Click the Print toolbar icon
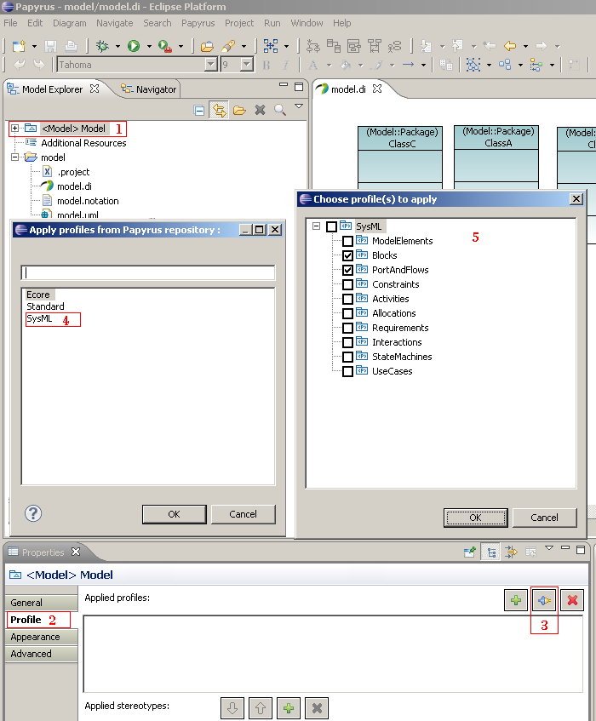 point(71,46)
